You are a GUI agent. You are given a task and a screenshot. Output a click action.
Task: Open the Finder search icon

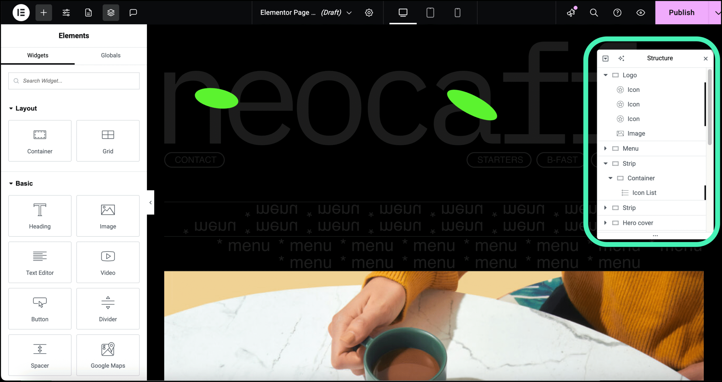pos(594,12)
